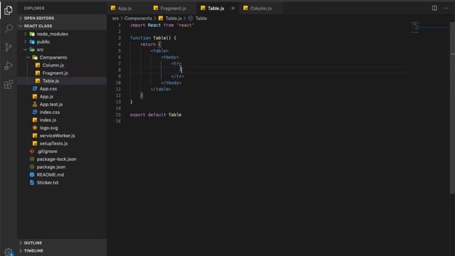Click the closing table tag in code
455x256 pixels.
[x=161, y=90]
